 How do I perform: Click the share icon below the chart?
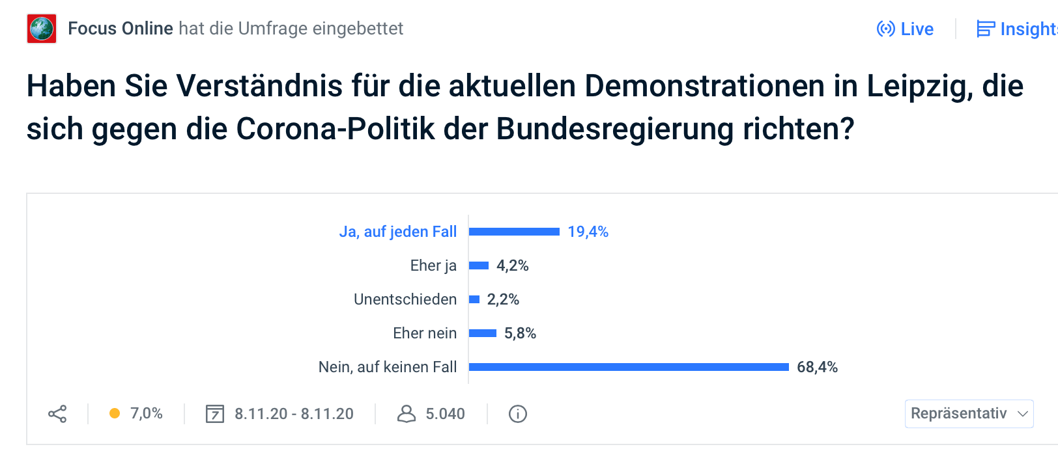click(57, 414)
